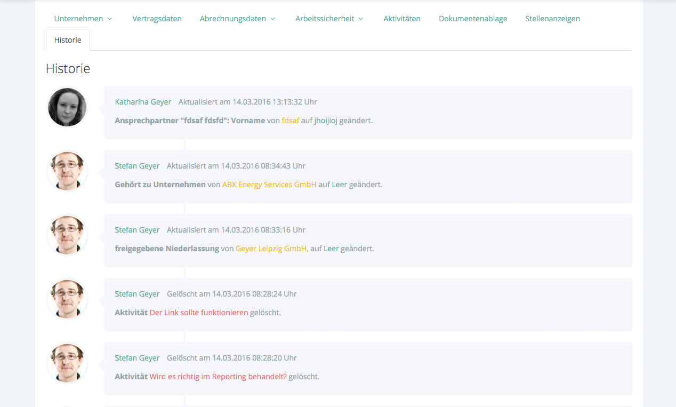Open the Aktivitäten tab
This screenshot has height=407, width=676.
401,19
